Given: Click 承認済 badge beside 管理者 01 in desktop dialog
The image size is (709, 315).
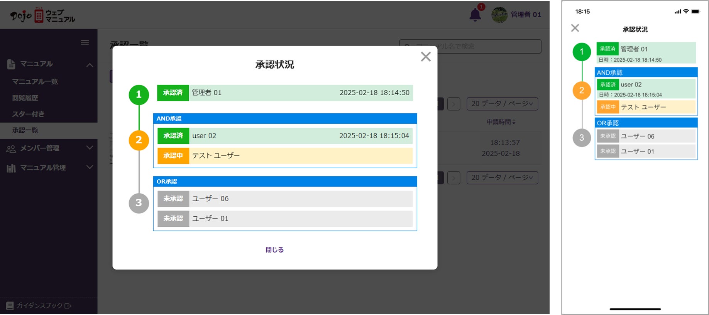Looking at the screenshot, I should (x=173, y=93).
